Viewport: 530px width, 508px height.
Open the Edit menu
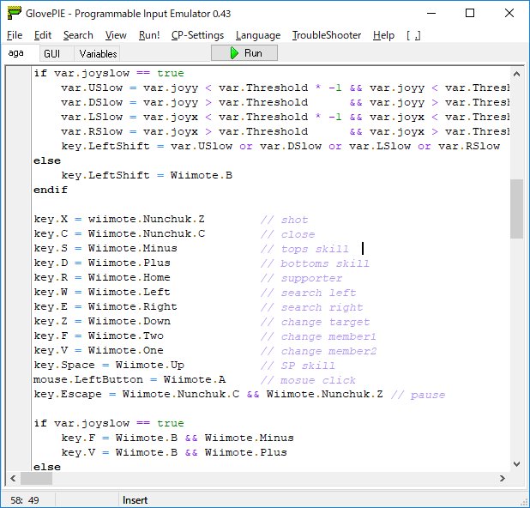point(43,35)
